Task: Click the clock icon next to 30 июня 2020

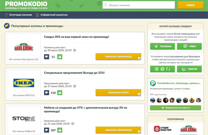Action: coord(75,50)
